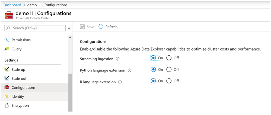Click the Streaming ingestion label

point(97,59)
